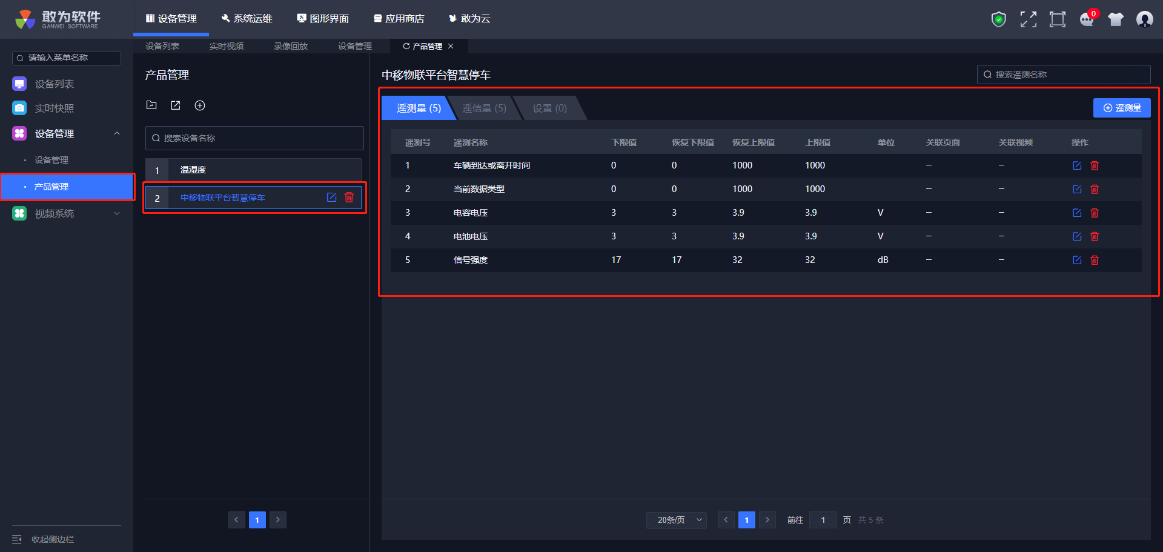Viewport: 1163px width, 552px height.
Task: Toggle fullscreen mode with expand arrows icon
Action: coord(1028,19)
